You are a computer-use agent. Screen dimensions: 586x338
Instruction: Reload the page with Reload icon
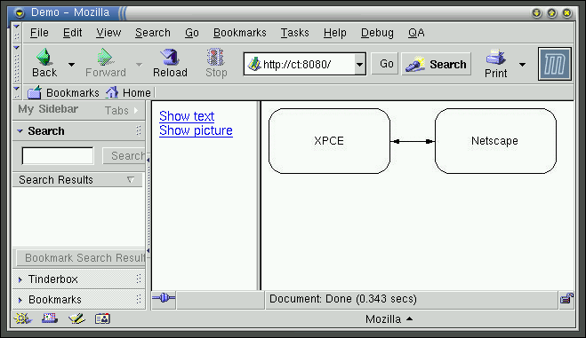click(x=170, y=57)
